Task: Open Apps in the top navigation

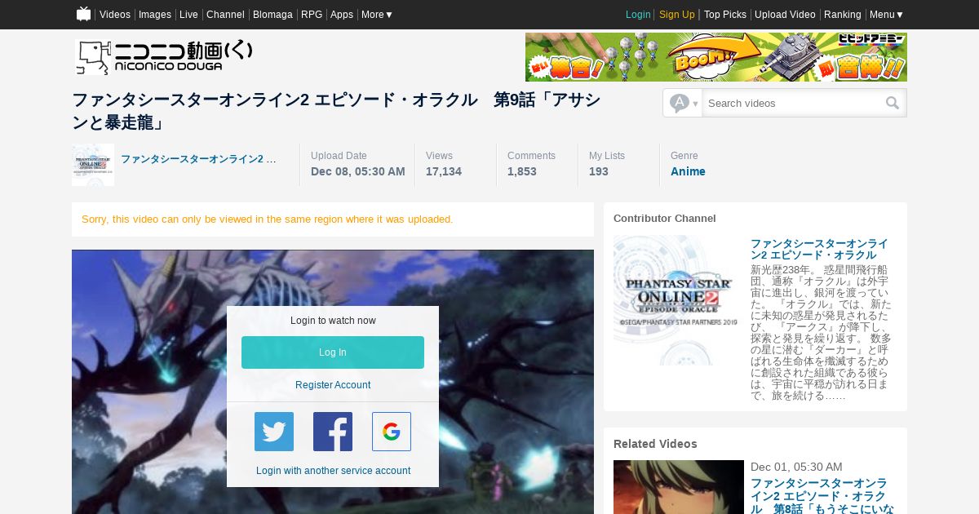Action: 342,15
